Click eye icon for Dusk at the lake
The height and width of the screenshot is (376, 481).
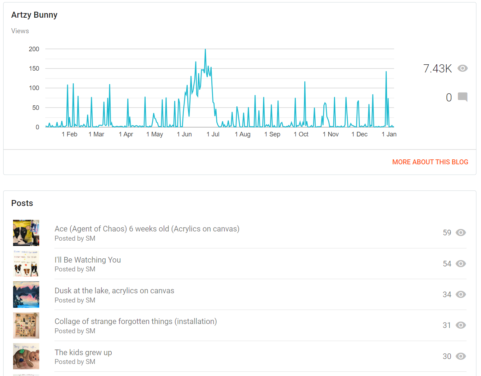pos(461,294)
